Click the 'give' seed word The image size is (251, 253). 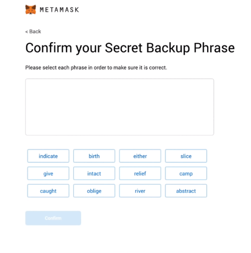tap(48, 173)
